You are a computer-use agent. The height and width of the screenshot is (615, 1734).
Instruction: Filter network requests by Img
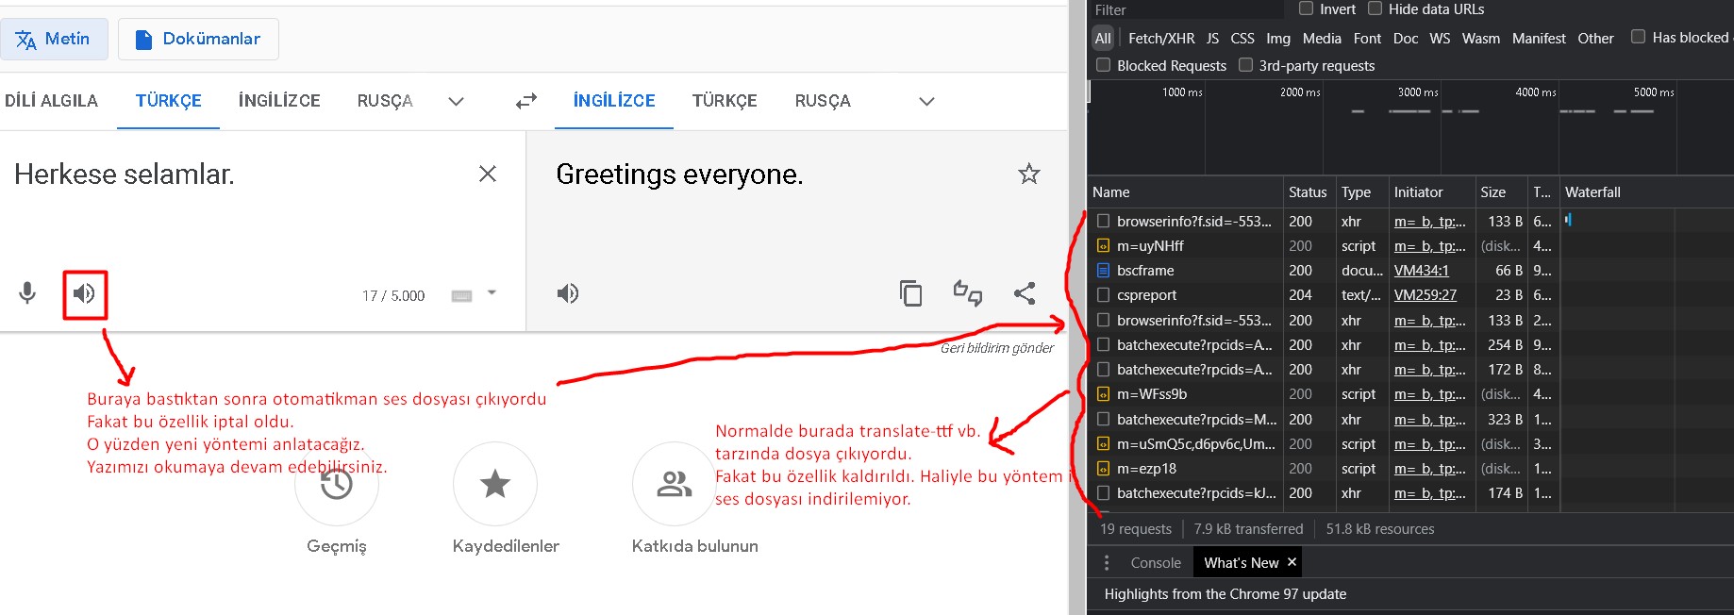coord(1278,39)
